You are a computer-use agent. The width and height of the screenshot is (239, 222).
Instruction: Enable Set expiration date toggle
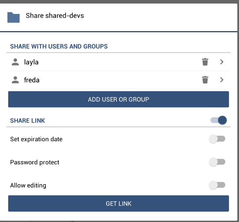pyautogui.click(x=217, y=139)
